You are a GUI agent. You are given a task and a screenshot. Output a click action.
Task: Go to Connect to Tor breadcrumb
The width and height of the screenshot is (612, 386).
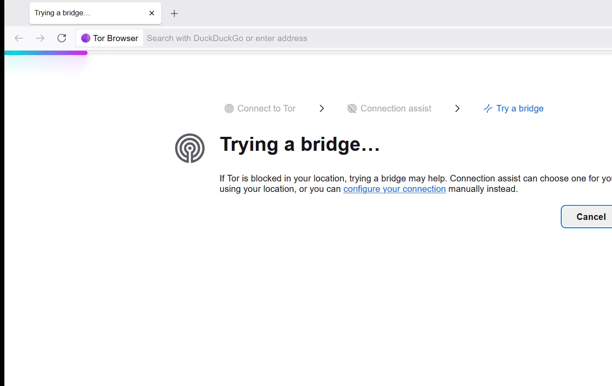coord(260,108)
